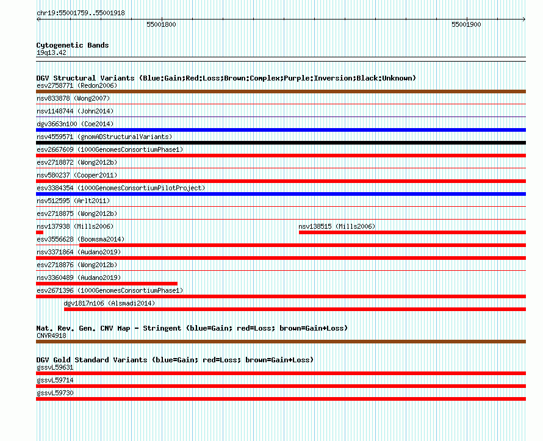Open dgv1817n106 (Alsmadi2014) variant label
Screen dimensions: 543x441
tap(109, 303)
